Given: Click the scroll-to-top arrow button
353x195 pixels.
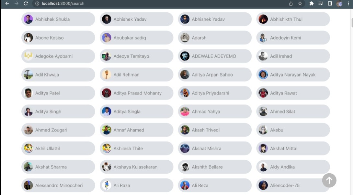Looking at the screenshot, I should coord(329,180).
